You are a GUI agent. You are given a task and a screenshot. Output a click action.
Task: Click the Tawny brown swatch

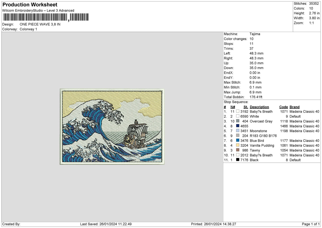(238, 150)
